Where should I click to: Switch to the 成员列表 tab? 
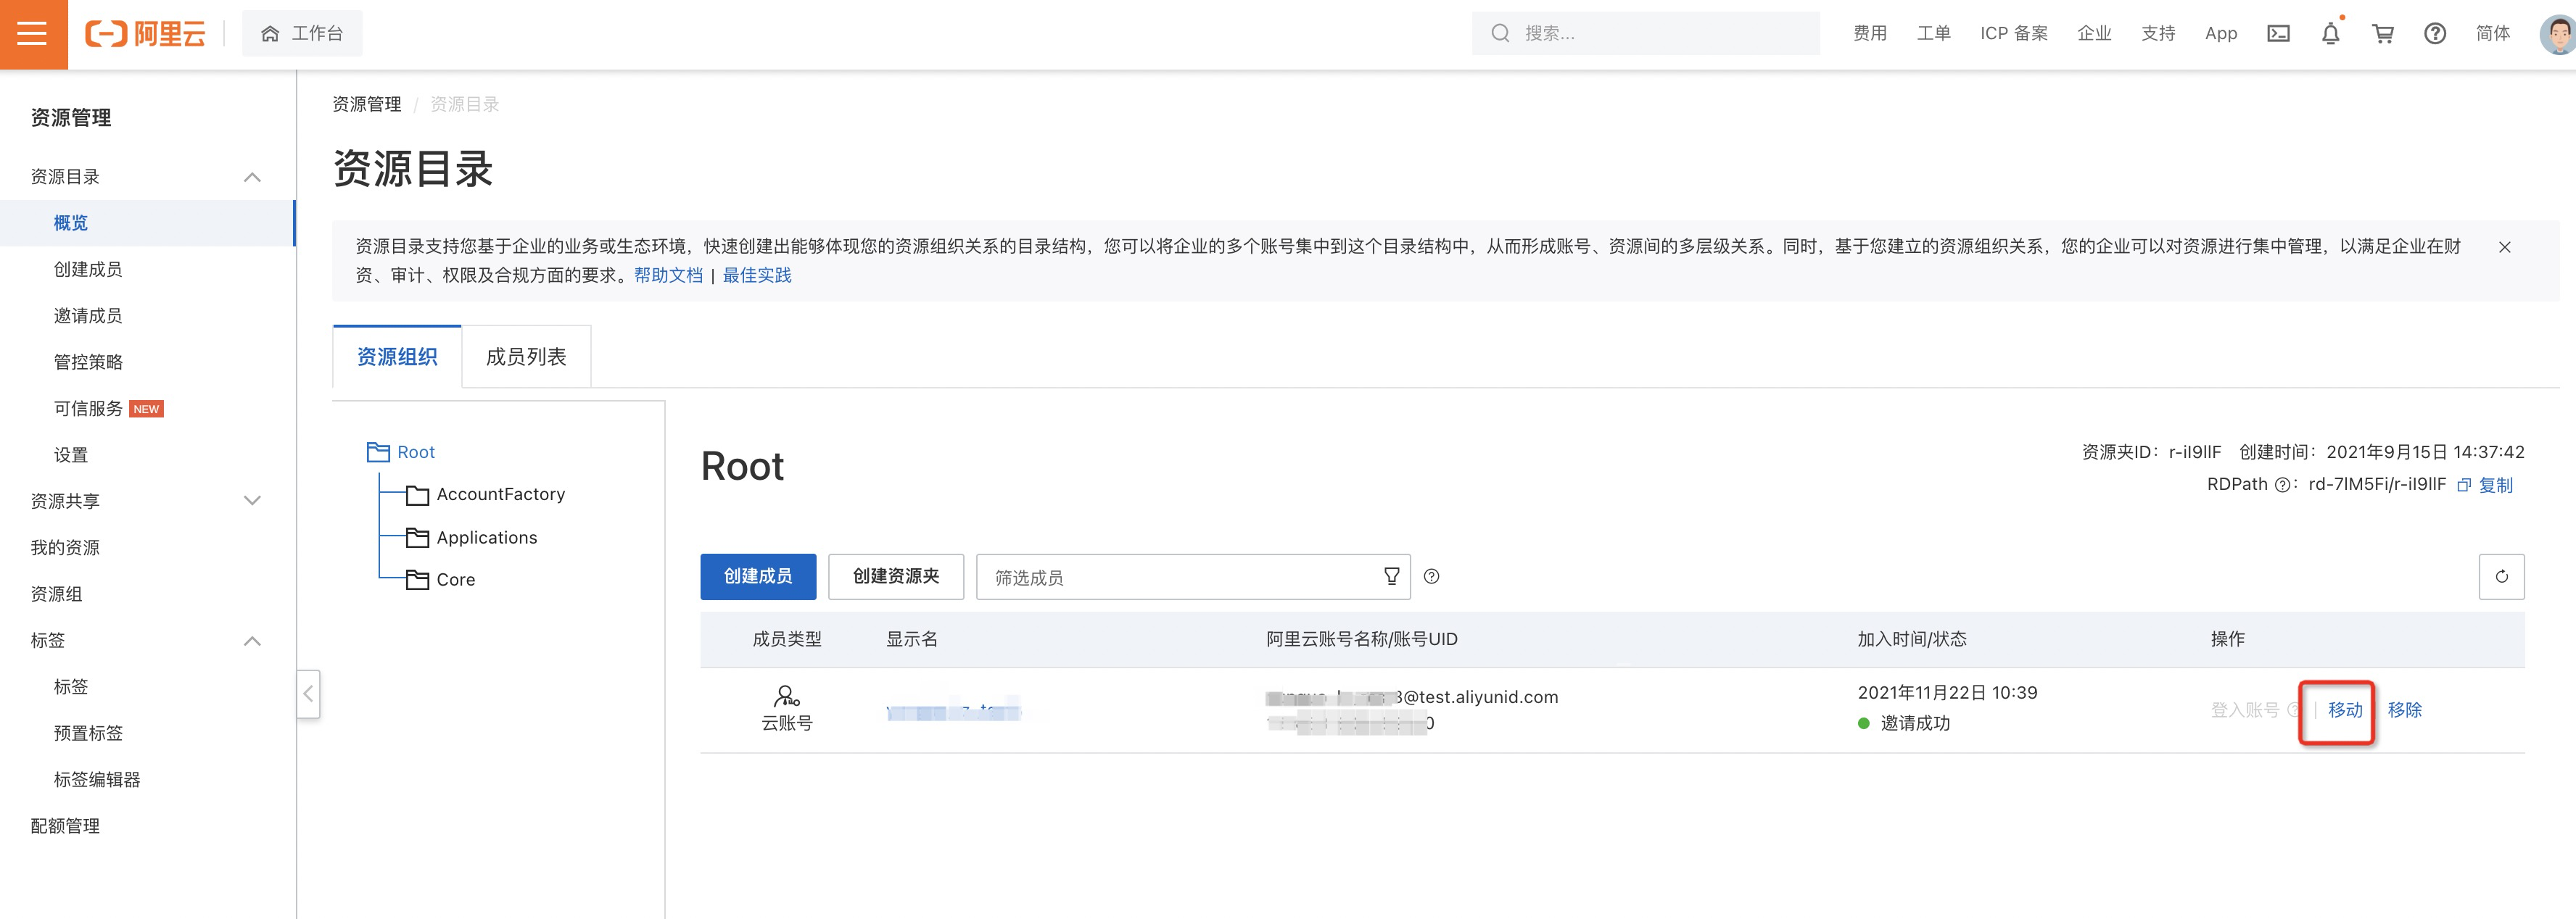pyautogui.click(x=526, y=357)
